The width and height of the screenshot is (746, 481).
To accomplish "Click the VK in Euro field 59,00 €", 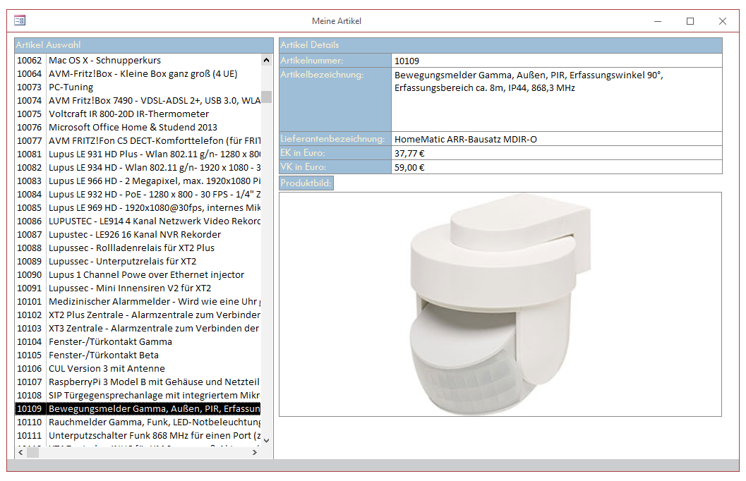I will pos(556,167).
